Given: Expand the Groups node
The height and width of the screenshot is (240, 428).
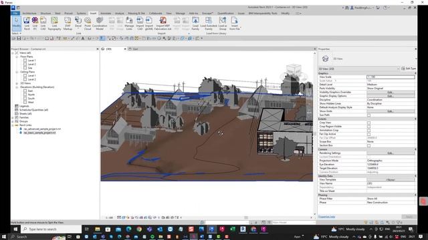Looking at the screenshot, I should 13,121.
